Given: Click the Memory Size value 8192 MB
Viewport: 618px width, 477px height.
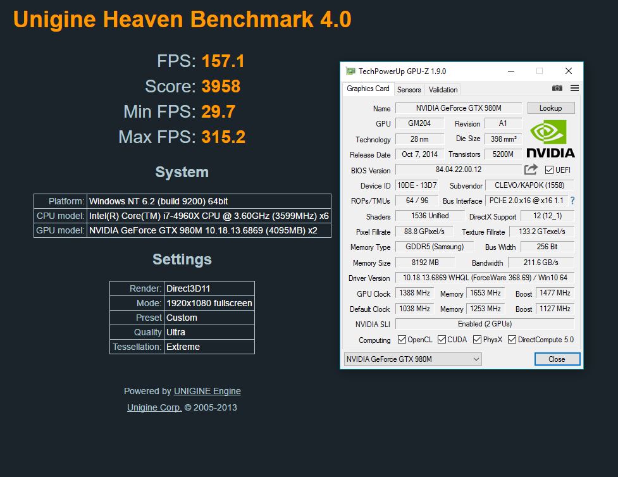Looking at the screenshot, I should click(425, 262).
